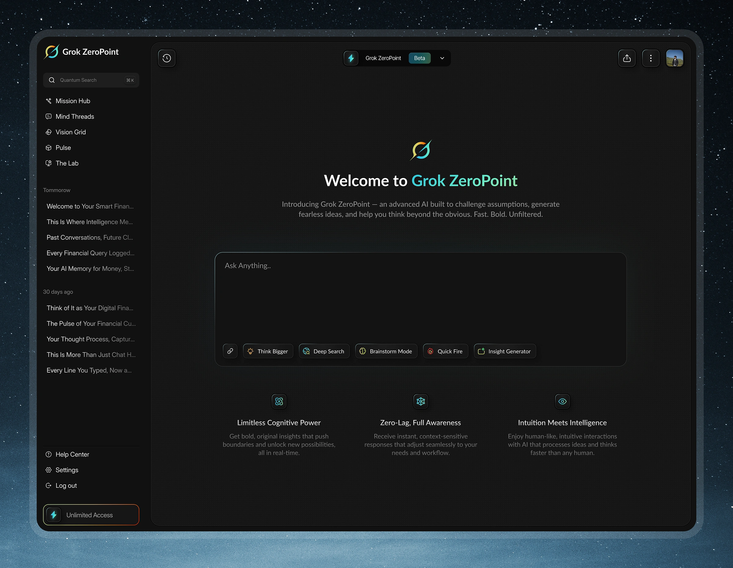Click the Limitless Cognitive Power atom icon
This screenshot has height=568, width=733.
[279, 401]
